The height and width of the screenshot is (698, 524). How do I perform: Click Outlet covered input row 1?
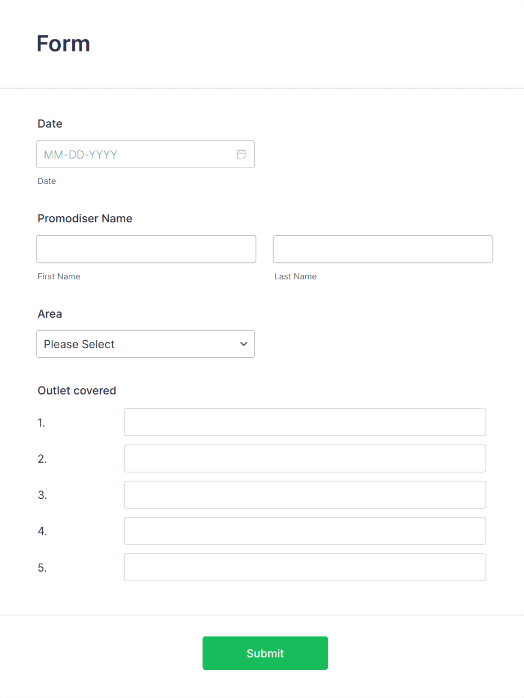[304, 422]
